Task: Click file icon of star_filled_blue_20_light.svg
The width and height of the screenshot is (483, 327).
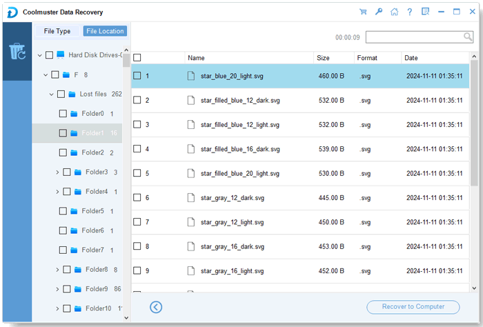Action: [x=191, y=173]
